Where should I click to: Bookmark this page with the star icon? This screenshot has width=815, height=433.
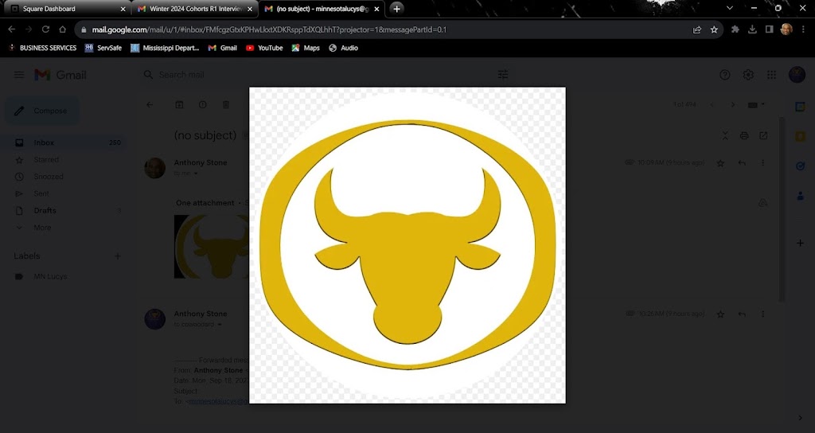714,29
